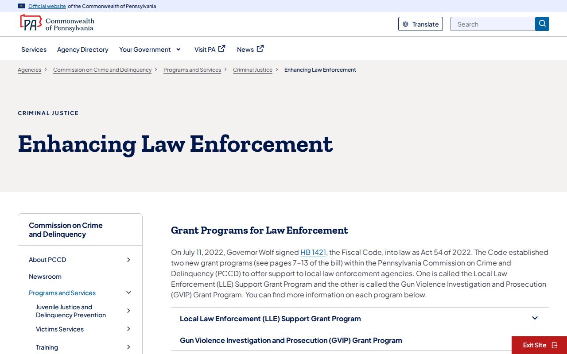Screen dimensions: 567x354
Task: Click the Grant Programs for Law Enforcement heading
Action: 260,231
